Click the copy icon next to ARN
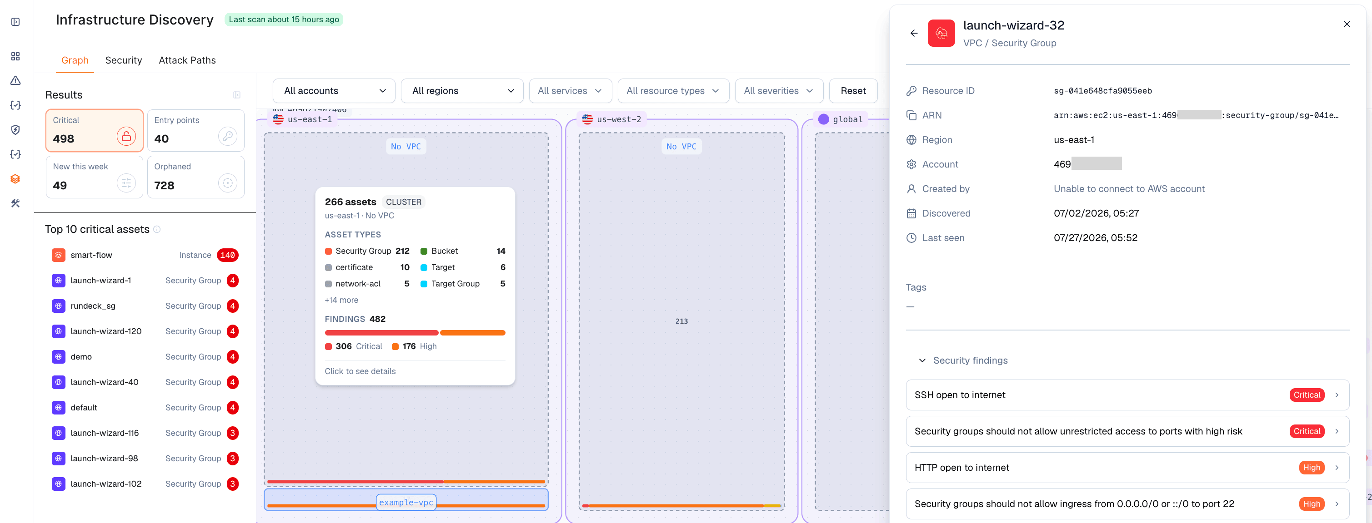The image size is (1372, 523). coord(911,115)
